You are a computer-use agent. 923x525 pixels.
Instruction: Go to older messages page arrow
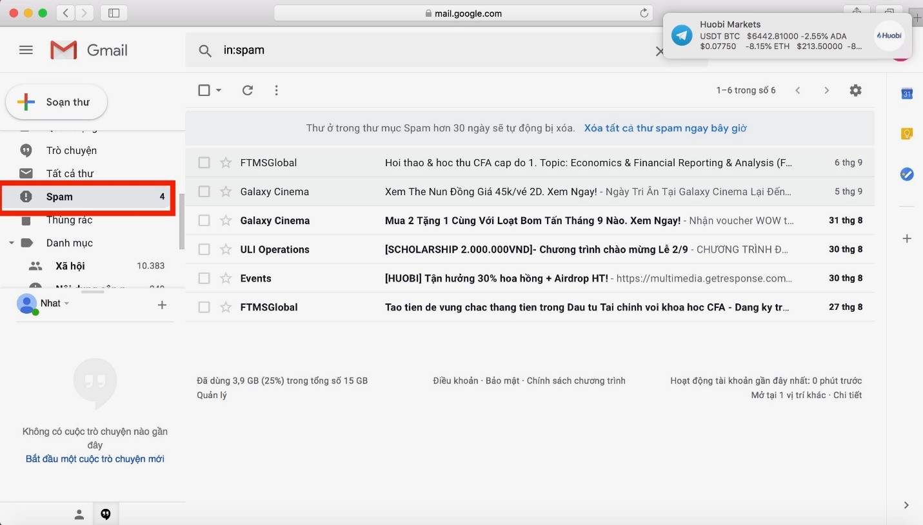826,90
